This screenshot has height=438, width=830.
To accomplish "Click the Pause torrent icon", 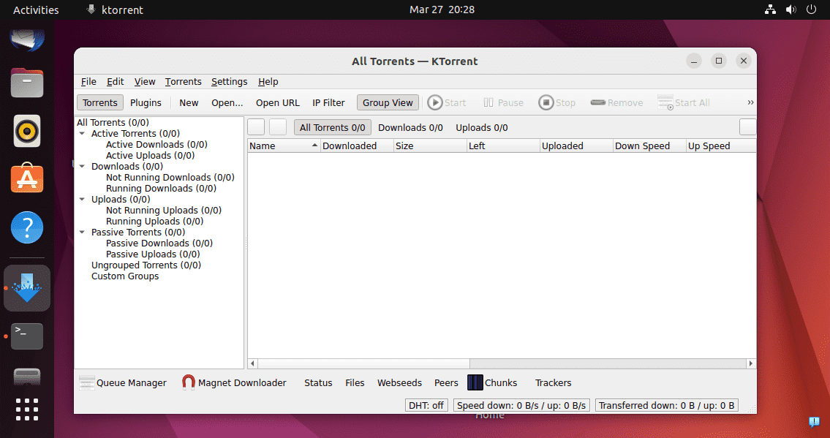I will pos(488,102).
